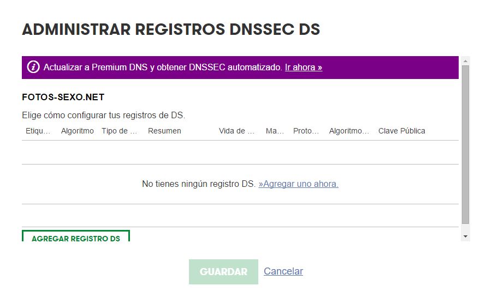Select the "Tipo de ..." column header
This screenshot has height=304, width=504.
(119, 131)
